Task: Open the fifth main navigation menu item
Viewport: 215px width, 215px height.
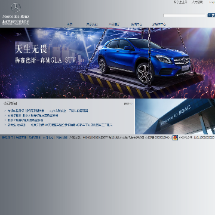Action: click(x=159, y=24)
